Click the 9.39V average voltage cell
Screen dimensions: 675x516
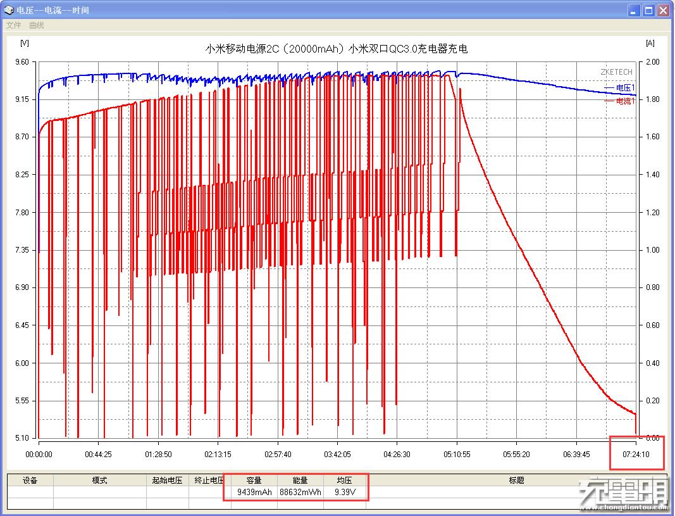click(345, 492)
